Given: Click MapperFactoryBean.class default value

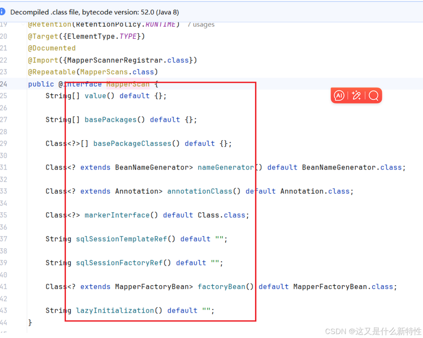Looking at the screenshot, I should [x=343, y=287].
